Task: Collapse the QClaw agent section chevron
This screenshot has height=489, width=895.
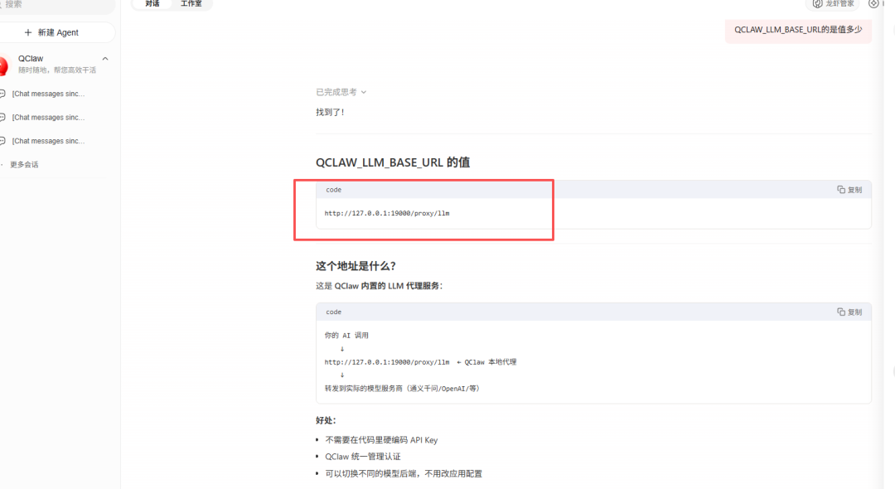Action: [x=105, y=59]
